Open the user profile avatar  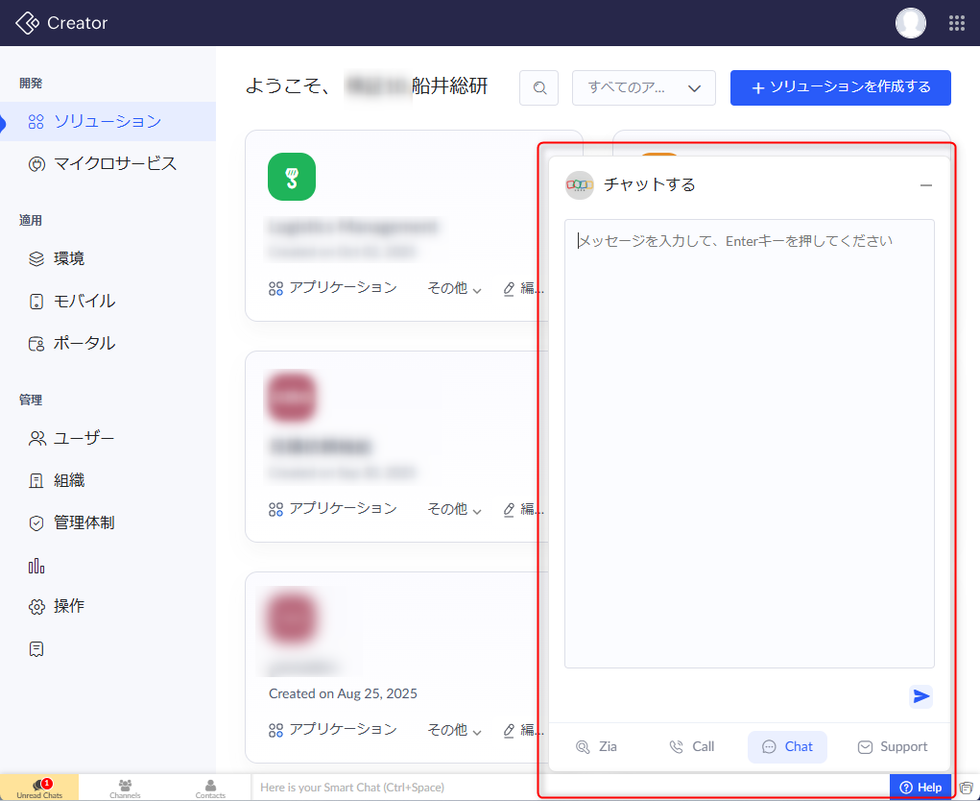[910, 23]
